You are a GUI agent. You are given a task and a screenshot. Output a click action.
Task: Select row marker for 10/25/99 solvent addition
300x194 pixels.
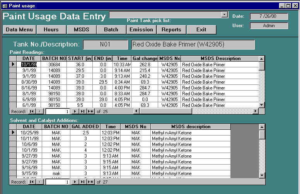click(13, 132)
